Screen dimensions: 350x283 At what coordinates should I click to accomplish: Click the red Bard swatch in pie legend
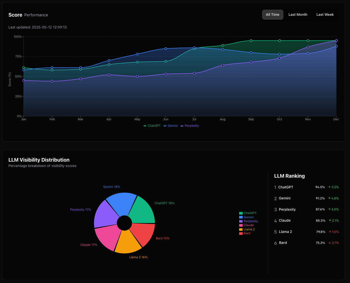[241, 233]
